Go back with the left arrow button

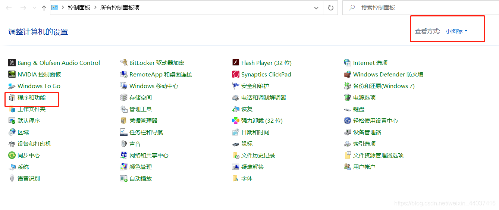[9, 8]
